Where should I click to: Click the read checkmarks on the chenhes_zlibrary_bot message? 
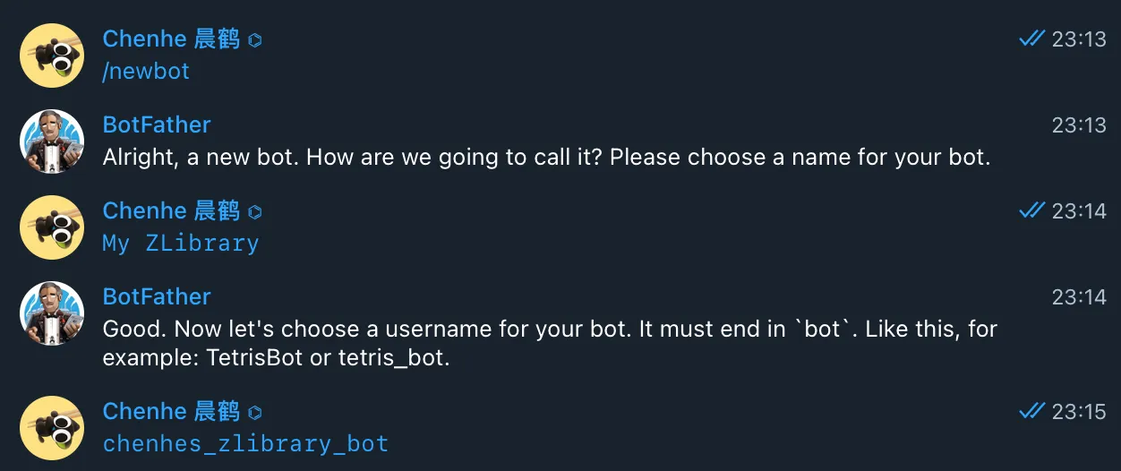1032,411
